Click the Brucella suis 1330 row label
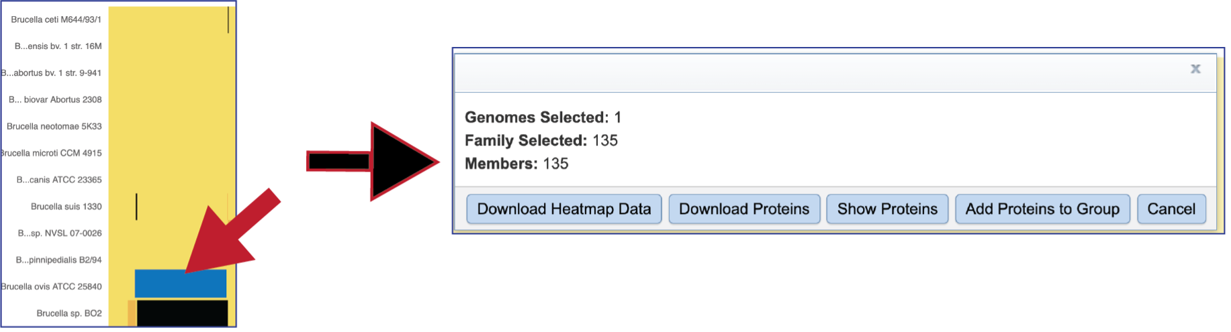Screen dimensions: 1231x332 pyautogui.click(x=66, y=207)
